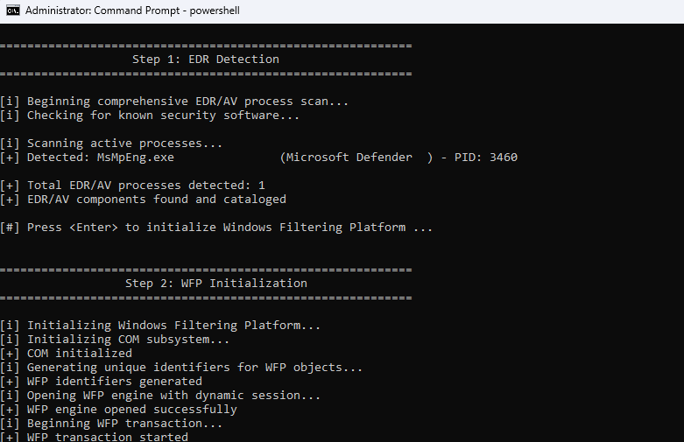Screen dimensions: 684x442
Task: Click the "Initializing COM subsystem" line
Action: [128, 340]
